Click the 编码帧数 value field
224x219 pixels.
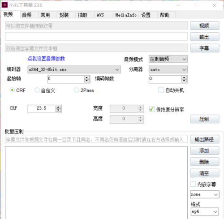click(165, 79)
